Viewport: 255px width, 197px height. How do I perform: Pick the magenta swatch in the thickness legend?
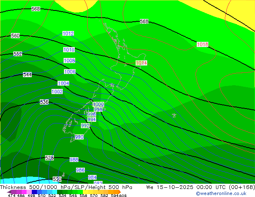(24, 192)
